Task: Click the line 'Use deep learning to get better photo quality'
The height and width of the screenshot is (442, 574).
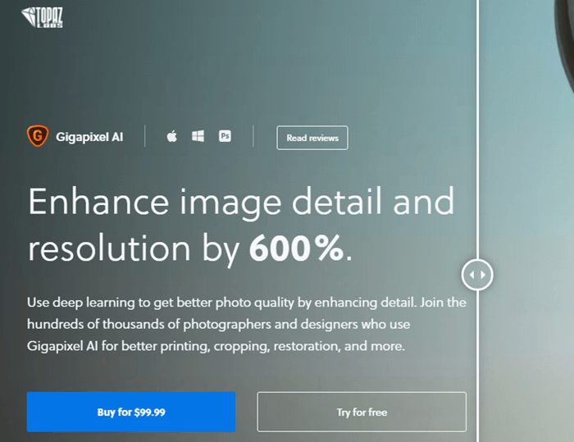Action: pos(246,303)
